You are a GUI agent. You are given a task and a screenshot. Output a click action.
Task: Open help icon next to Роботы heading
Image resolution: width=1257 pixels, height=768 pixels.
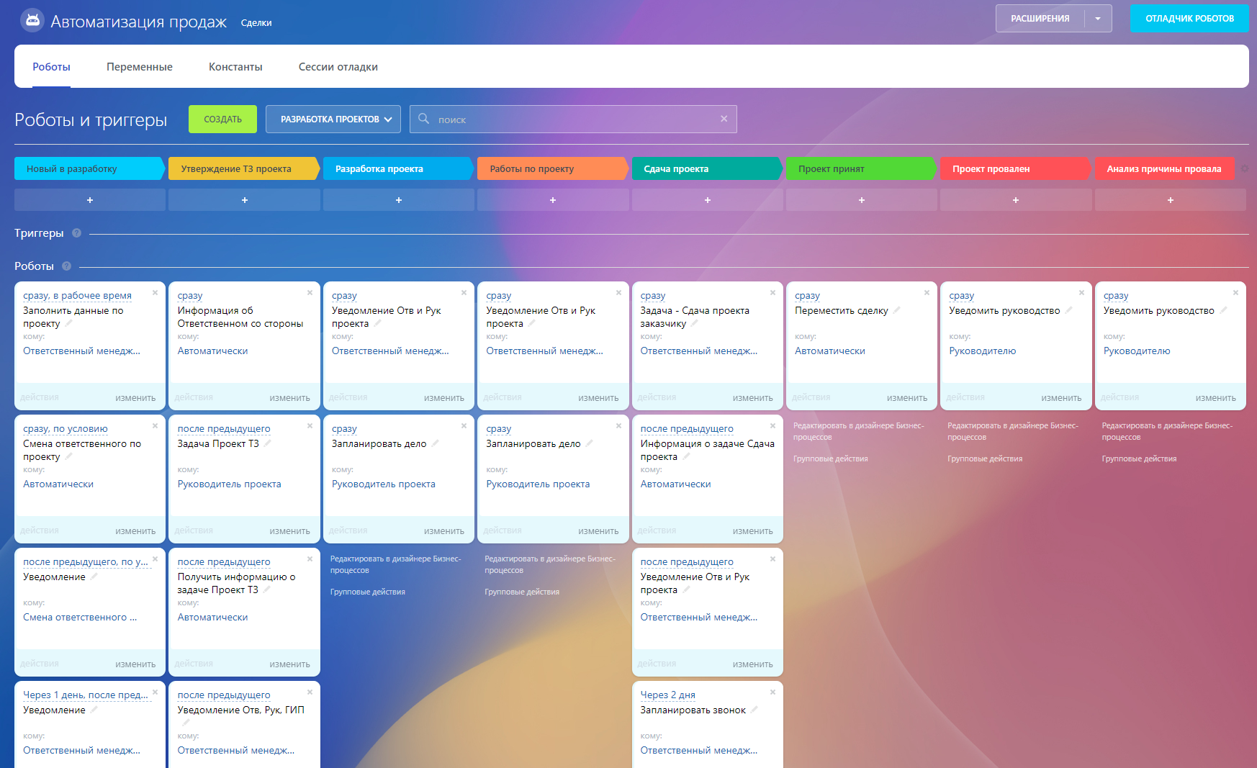pos(66,266)
